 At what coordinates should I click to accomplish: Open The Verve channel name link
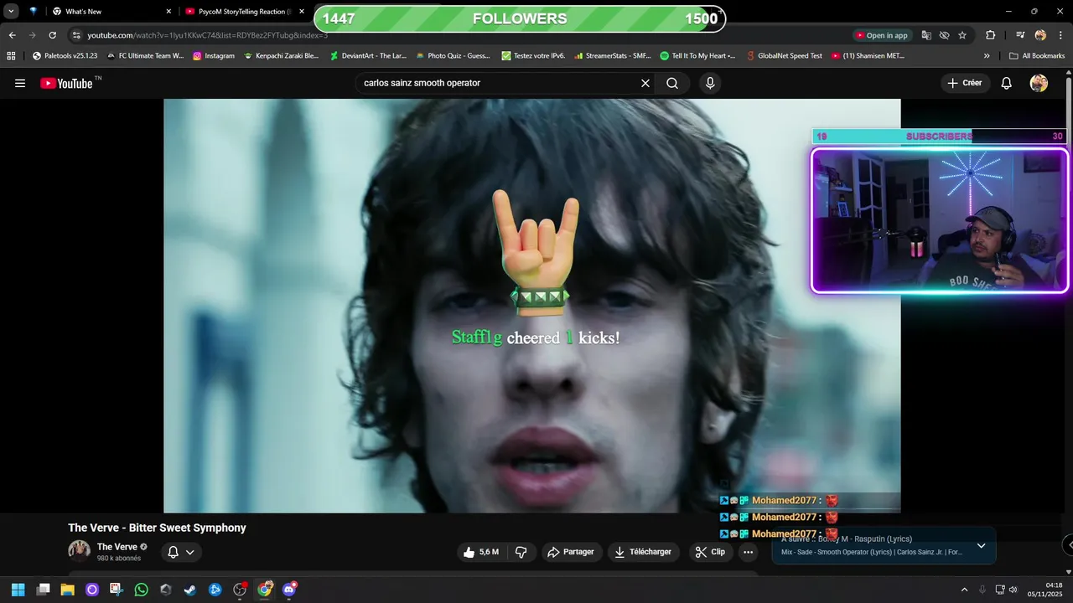[117, 547]
